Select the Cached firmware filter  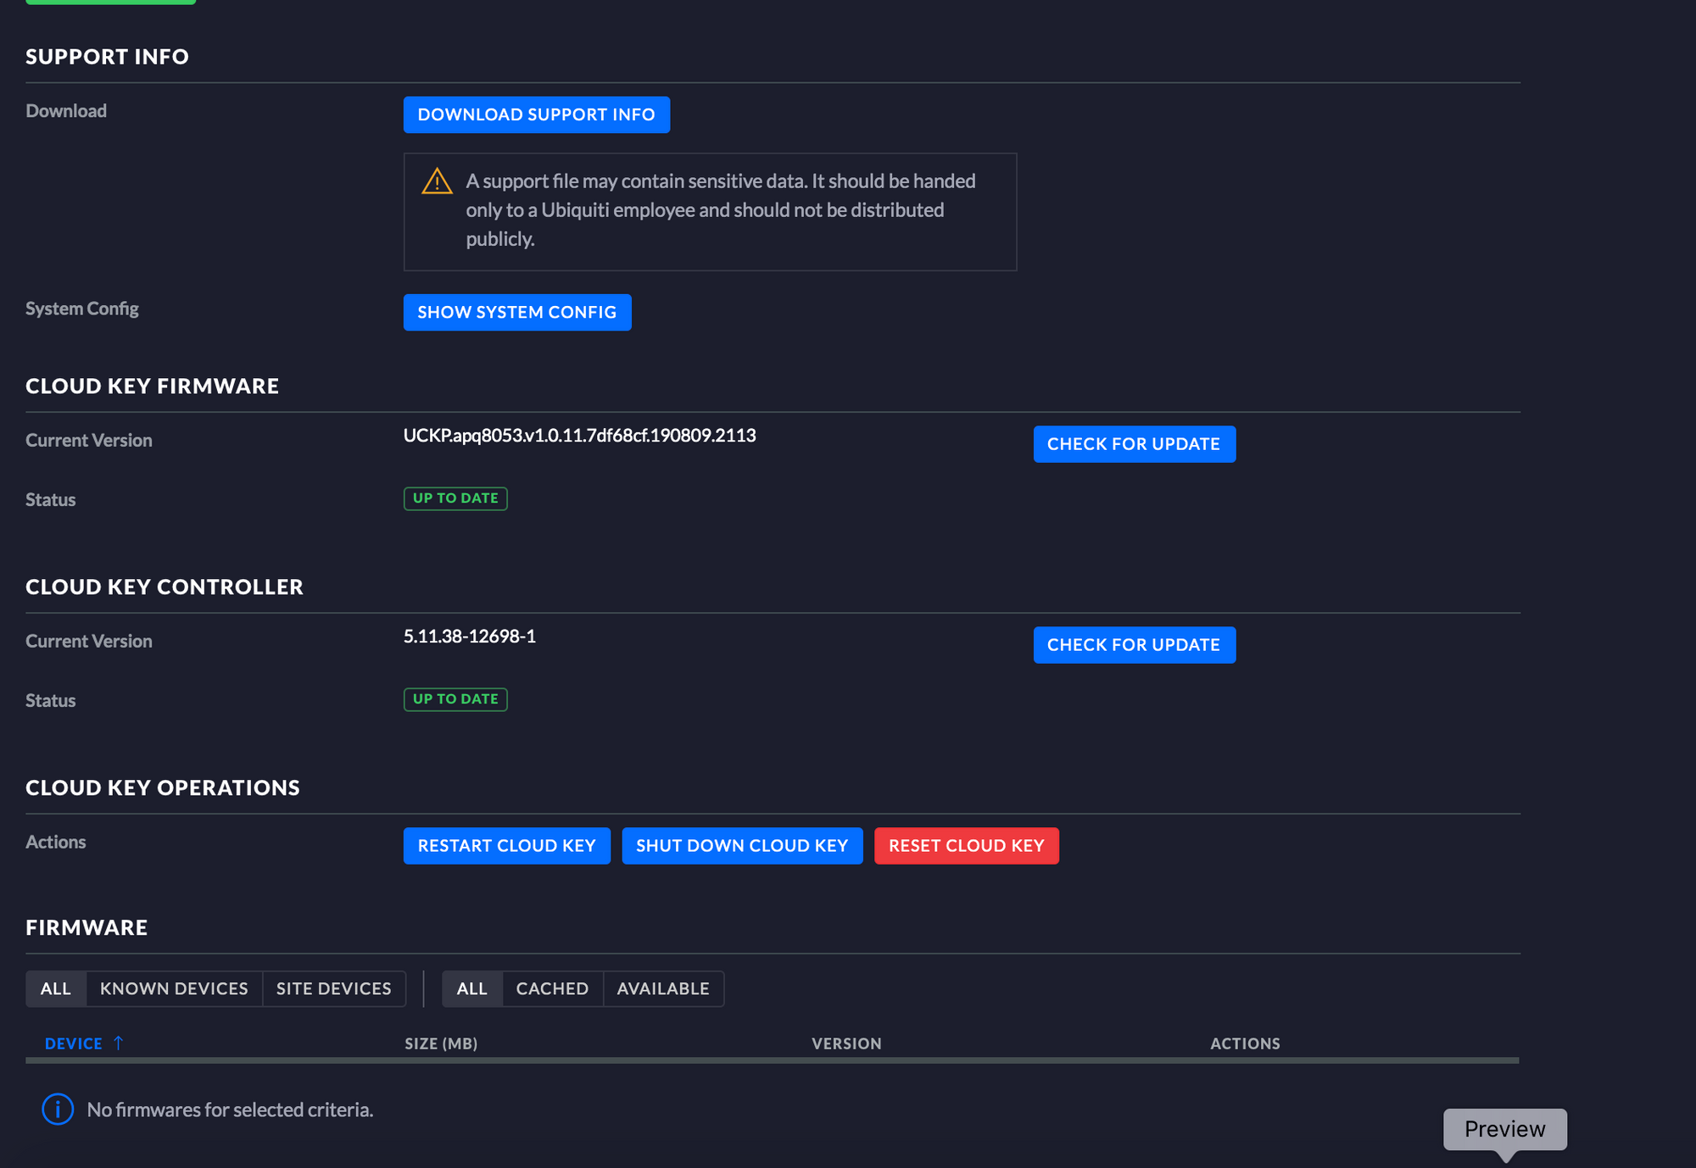(551, 987)
